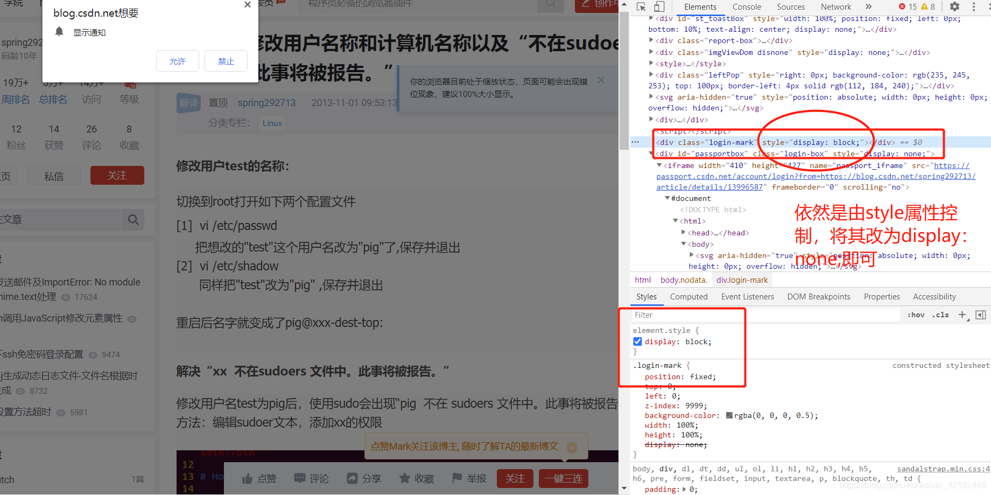Open DevTools settings gear

click(954, 6)
